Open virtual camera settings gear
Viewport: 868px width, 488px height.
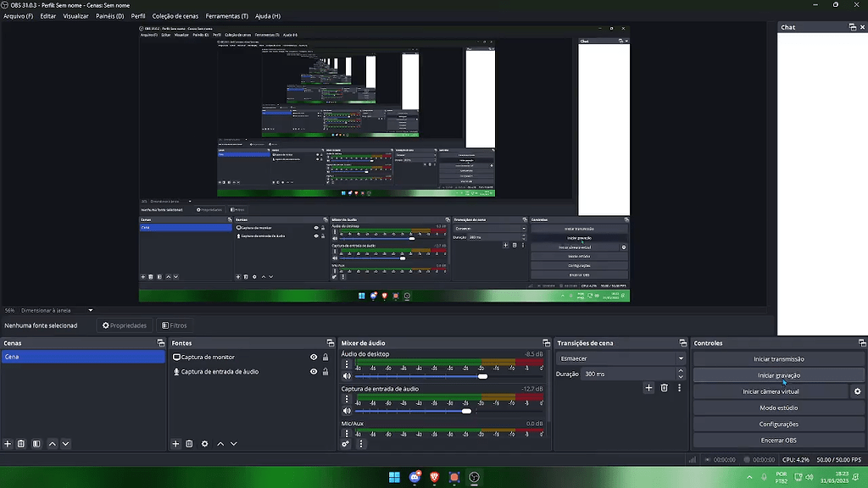click(858, 391)
